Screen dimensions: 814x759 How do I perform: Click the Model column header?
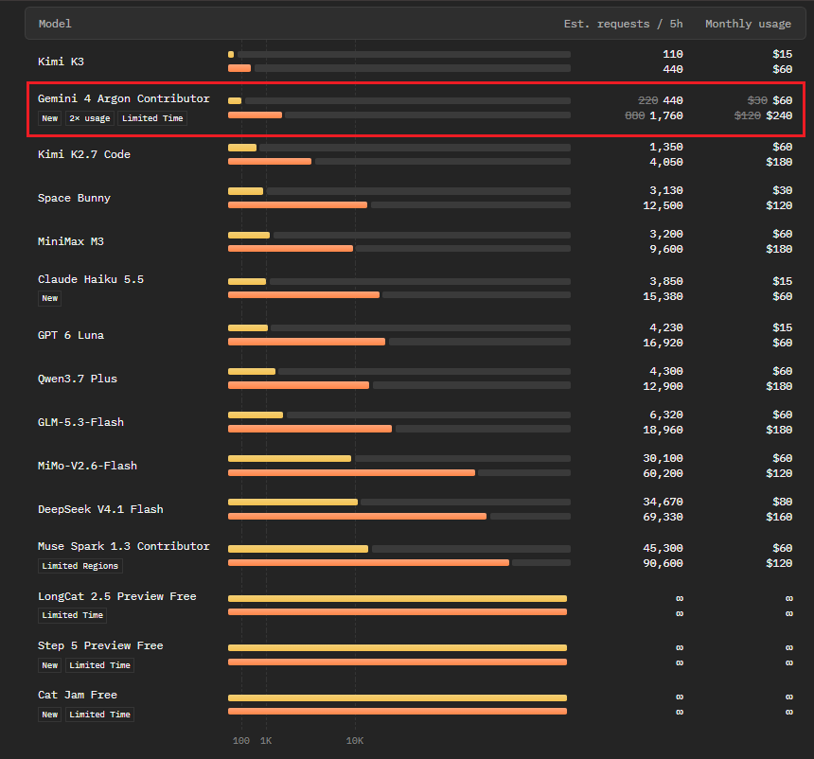pyautogui.click(x=55, y=24)
